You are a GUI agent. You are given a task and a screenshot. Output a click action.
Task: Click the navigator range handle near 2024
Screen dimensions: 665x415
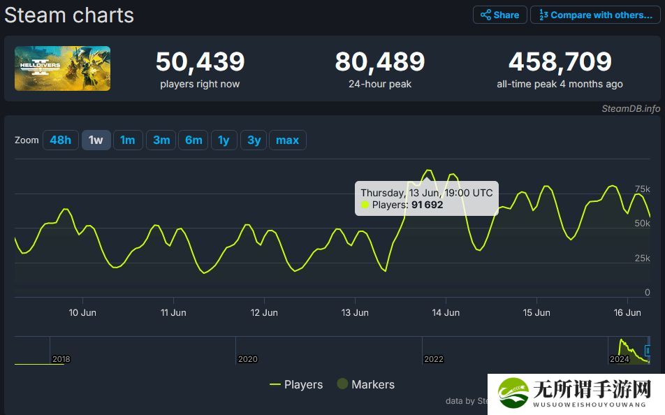(x=647, y=351)
